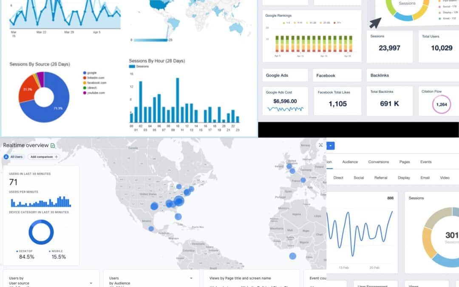Toggle the Sessions legend swatch in Sessions By Hour
Image resolution: width=459 pixels, height=287 pixels.
point(132,66)
